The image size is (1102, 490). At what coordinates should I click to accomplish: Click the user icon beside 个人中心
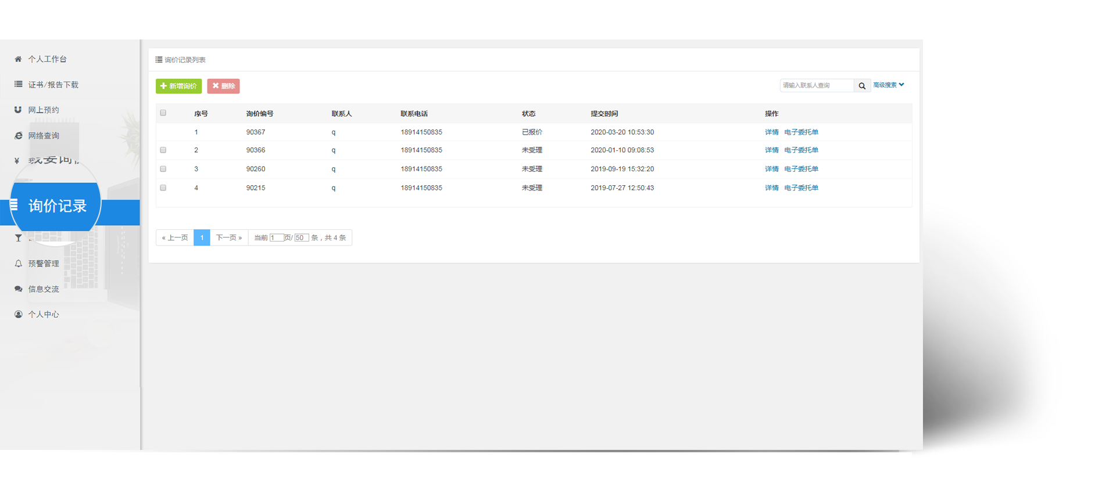(x=18, y=315)
